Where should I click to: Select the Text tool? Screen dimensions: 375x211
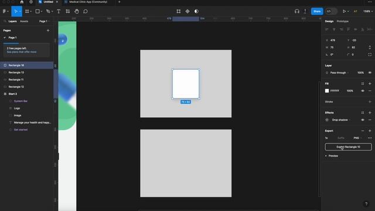tap(59, 11)
